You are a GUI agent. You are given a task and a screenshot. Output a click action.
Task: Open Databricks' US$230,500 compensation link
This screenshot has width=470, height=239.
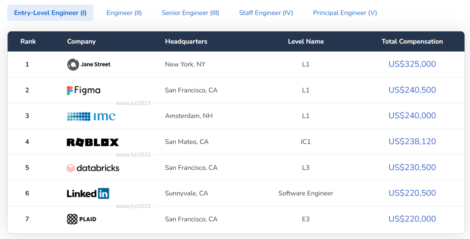(412, 167)
